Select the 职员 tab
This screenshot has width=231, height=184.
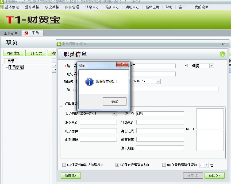(x=36, y=33)
